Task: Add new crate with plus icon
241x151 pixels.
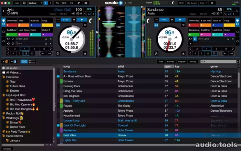Action: [6, 62]
